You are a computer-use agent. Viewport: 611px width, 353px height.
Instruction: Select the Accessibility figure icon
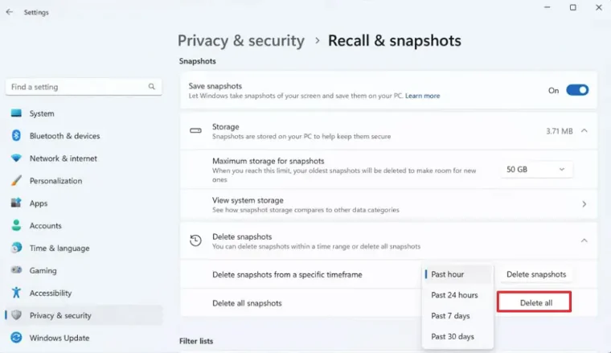16,293
